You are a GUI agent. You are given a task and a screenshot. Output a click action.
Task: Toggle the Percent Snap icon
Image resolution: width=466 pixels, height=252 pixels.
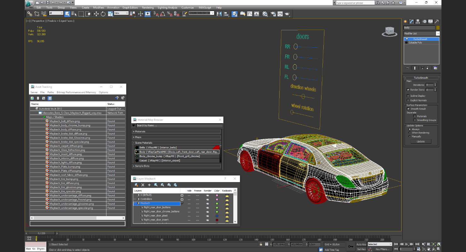coord(170,14)
